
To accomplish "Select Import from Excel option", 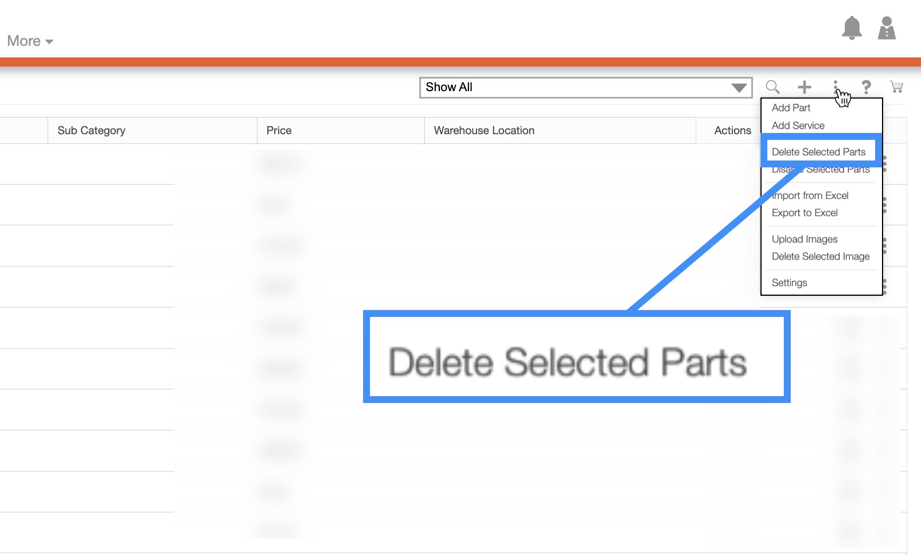I will pyautogui.click(x=811, y=195).
